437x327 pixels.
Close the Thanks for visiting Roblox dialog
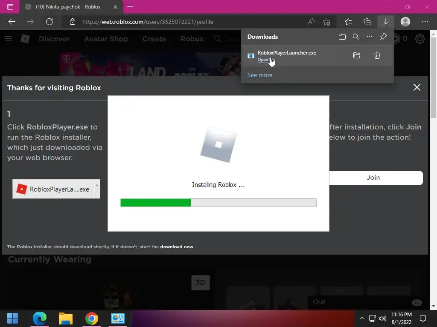click(417, 87)
